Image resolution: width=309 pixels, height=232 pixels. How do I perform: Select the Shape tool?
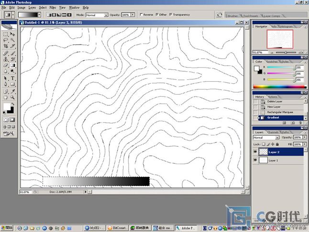(x=12, y=84)
